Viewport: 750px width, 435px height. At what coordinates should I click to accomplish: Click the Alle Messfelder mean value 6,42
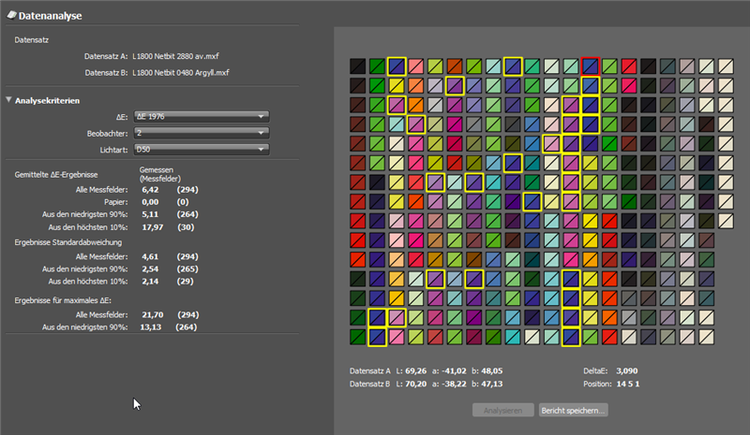pyautogui.click(x=149, y=188)
